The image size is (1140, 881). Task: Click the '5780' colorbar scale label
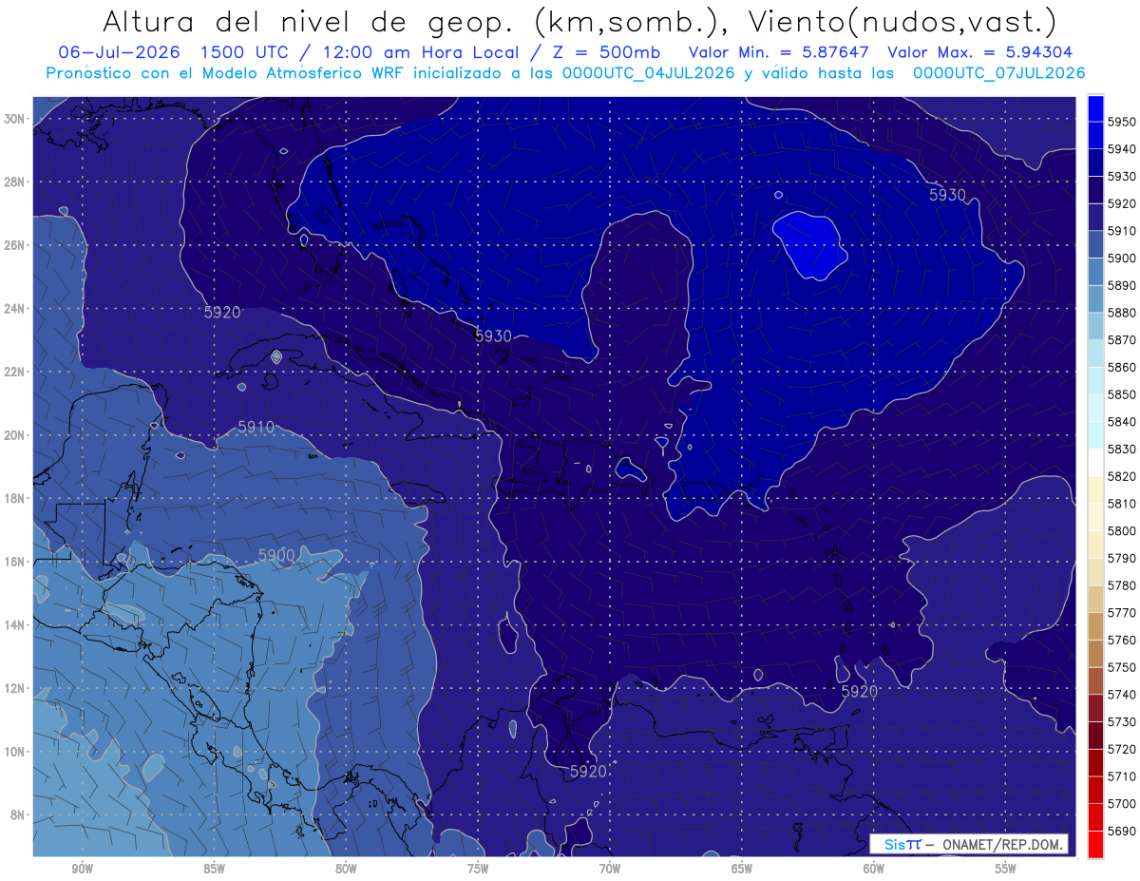[1122, 585]
